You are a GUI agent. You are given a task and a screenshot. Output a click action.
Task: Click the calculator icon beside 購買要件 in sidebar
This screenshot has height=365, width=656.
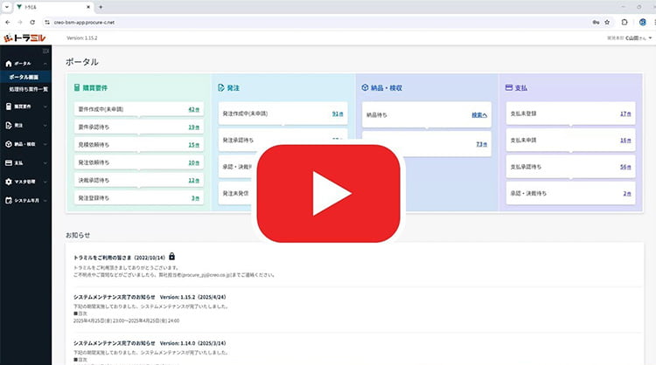9,107
